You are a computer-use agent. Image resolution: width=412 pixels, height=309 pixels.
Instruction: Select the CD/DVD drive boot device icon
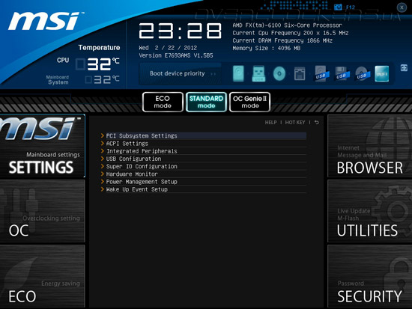click(x=279, y=73)
